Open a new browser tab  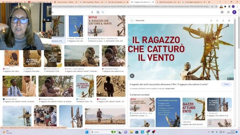pos(209,2)
